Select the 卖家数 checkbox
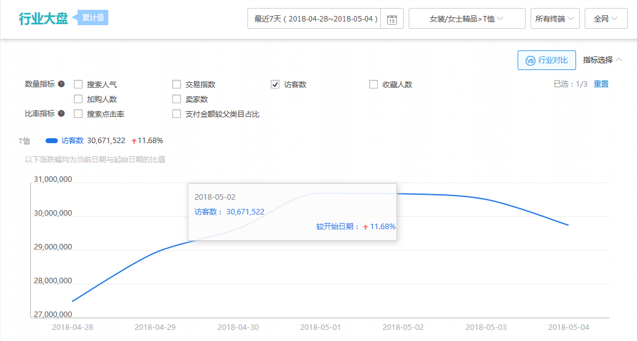637x341 pixels. point(177,99)
